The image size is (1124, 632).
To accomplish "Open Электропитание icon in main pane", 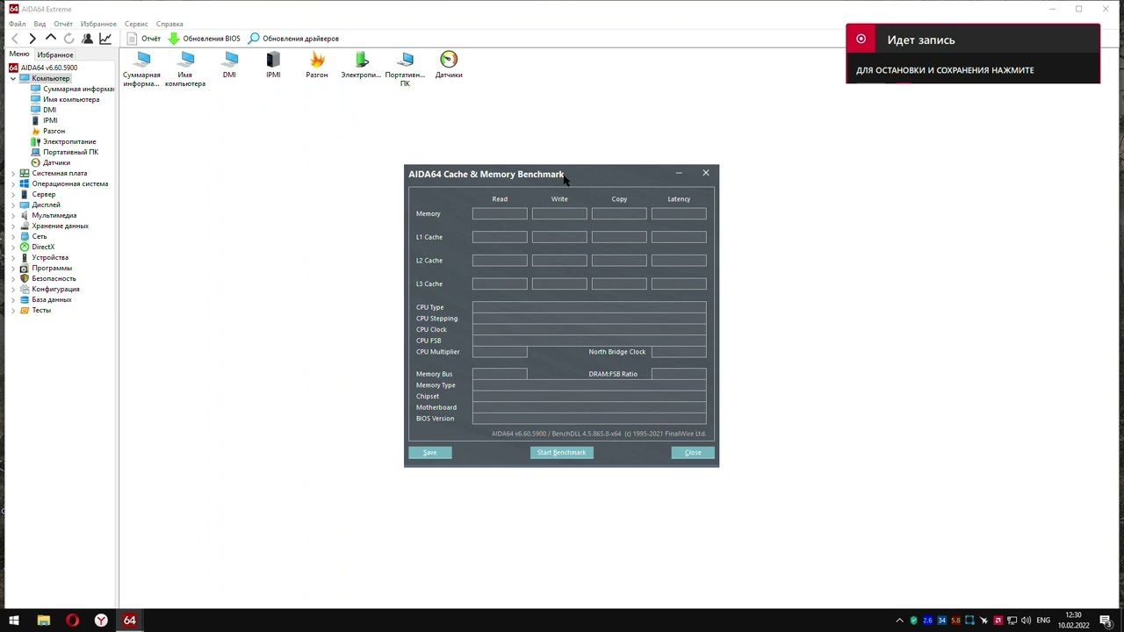I will (361, 66).
